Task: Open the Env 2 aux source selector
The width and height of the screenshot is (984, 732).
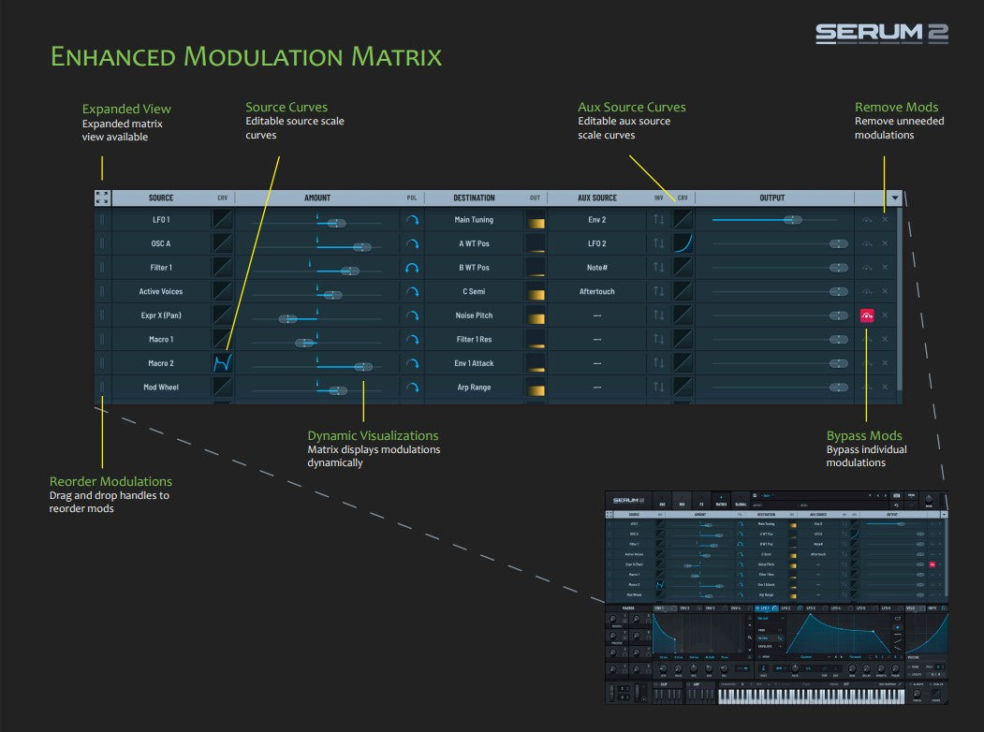Action: [x=596, y=220]
